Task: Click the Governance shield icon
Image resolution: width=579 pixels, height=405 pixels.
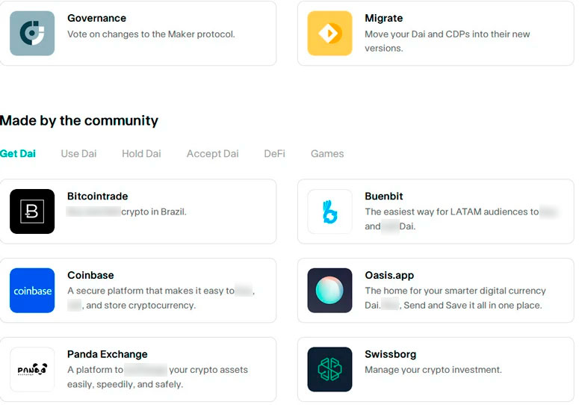Action: click(x=32, y=33)
